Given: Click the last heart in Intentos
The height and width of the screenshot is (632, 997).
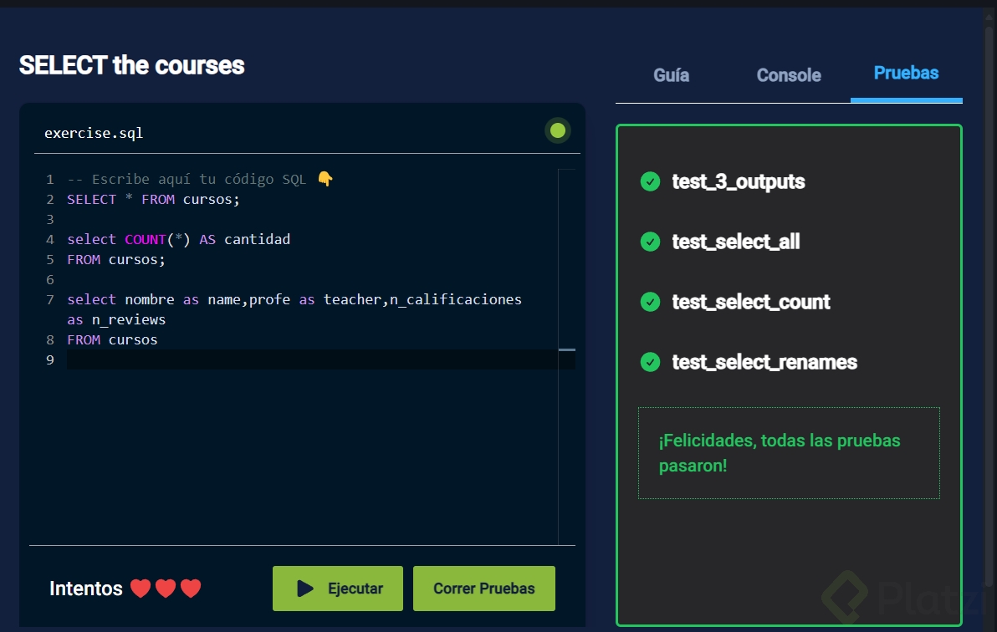Looking at the screenshot, I should 192,589.
